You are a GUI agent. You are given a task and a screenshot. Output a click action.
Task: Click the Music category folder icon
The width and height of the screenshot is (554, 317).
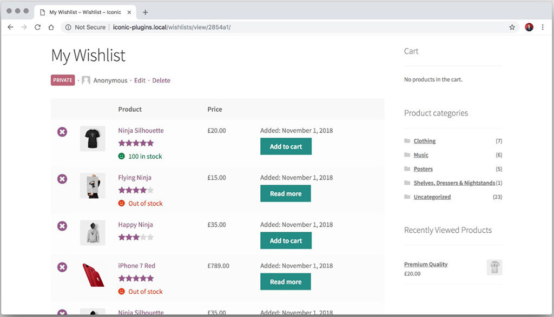407,155
